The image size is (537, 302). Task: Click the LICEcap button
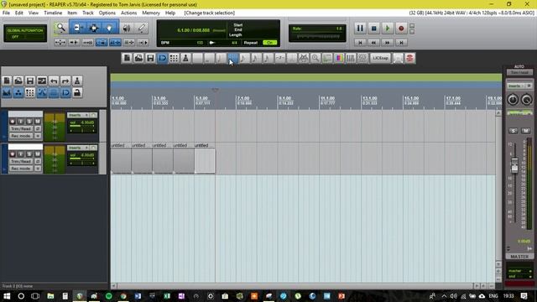coord(380,58)
